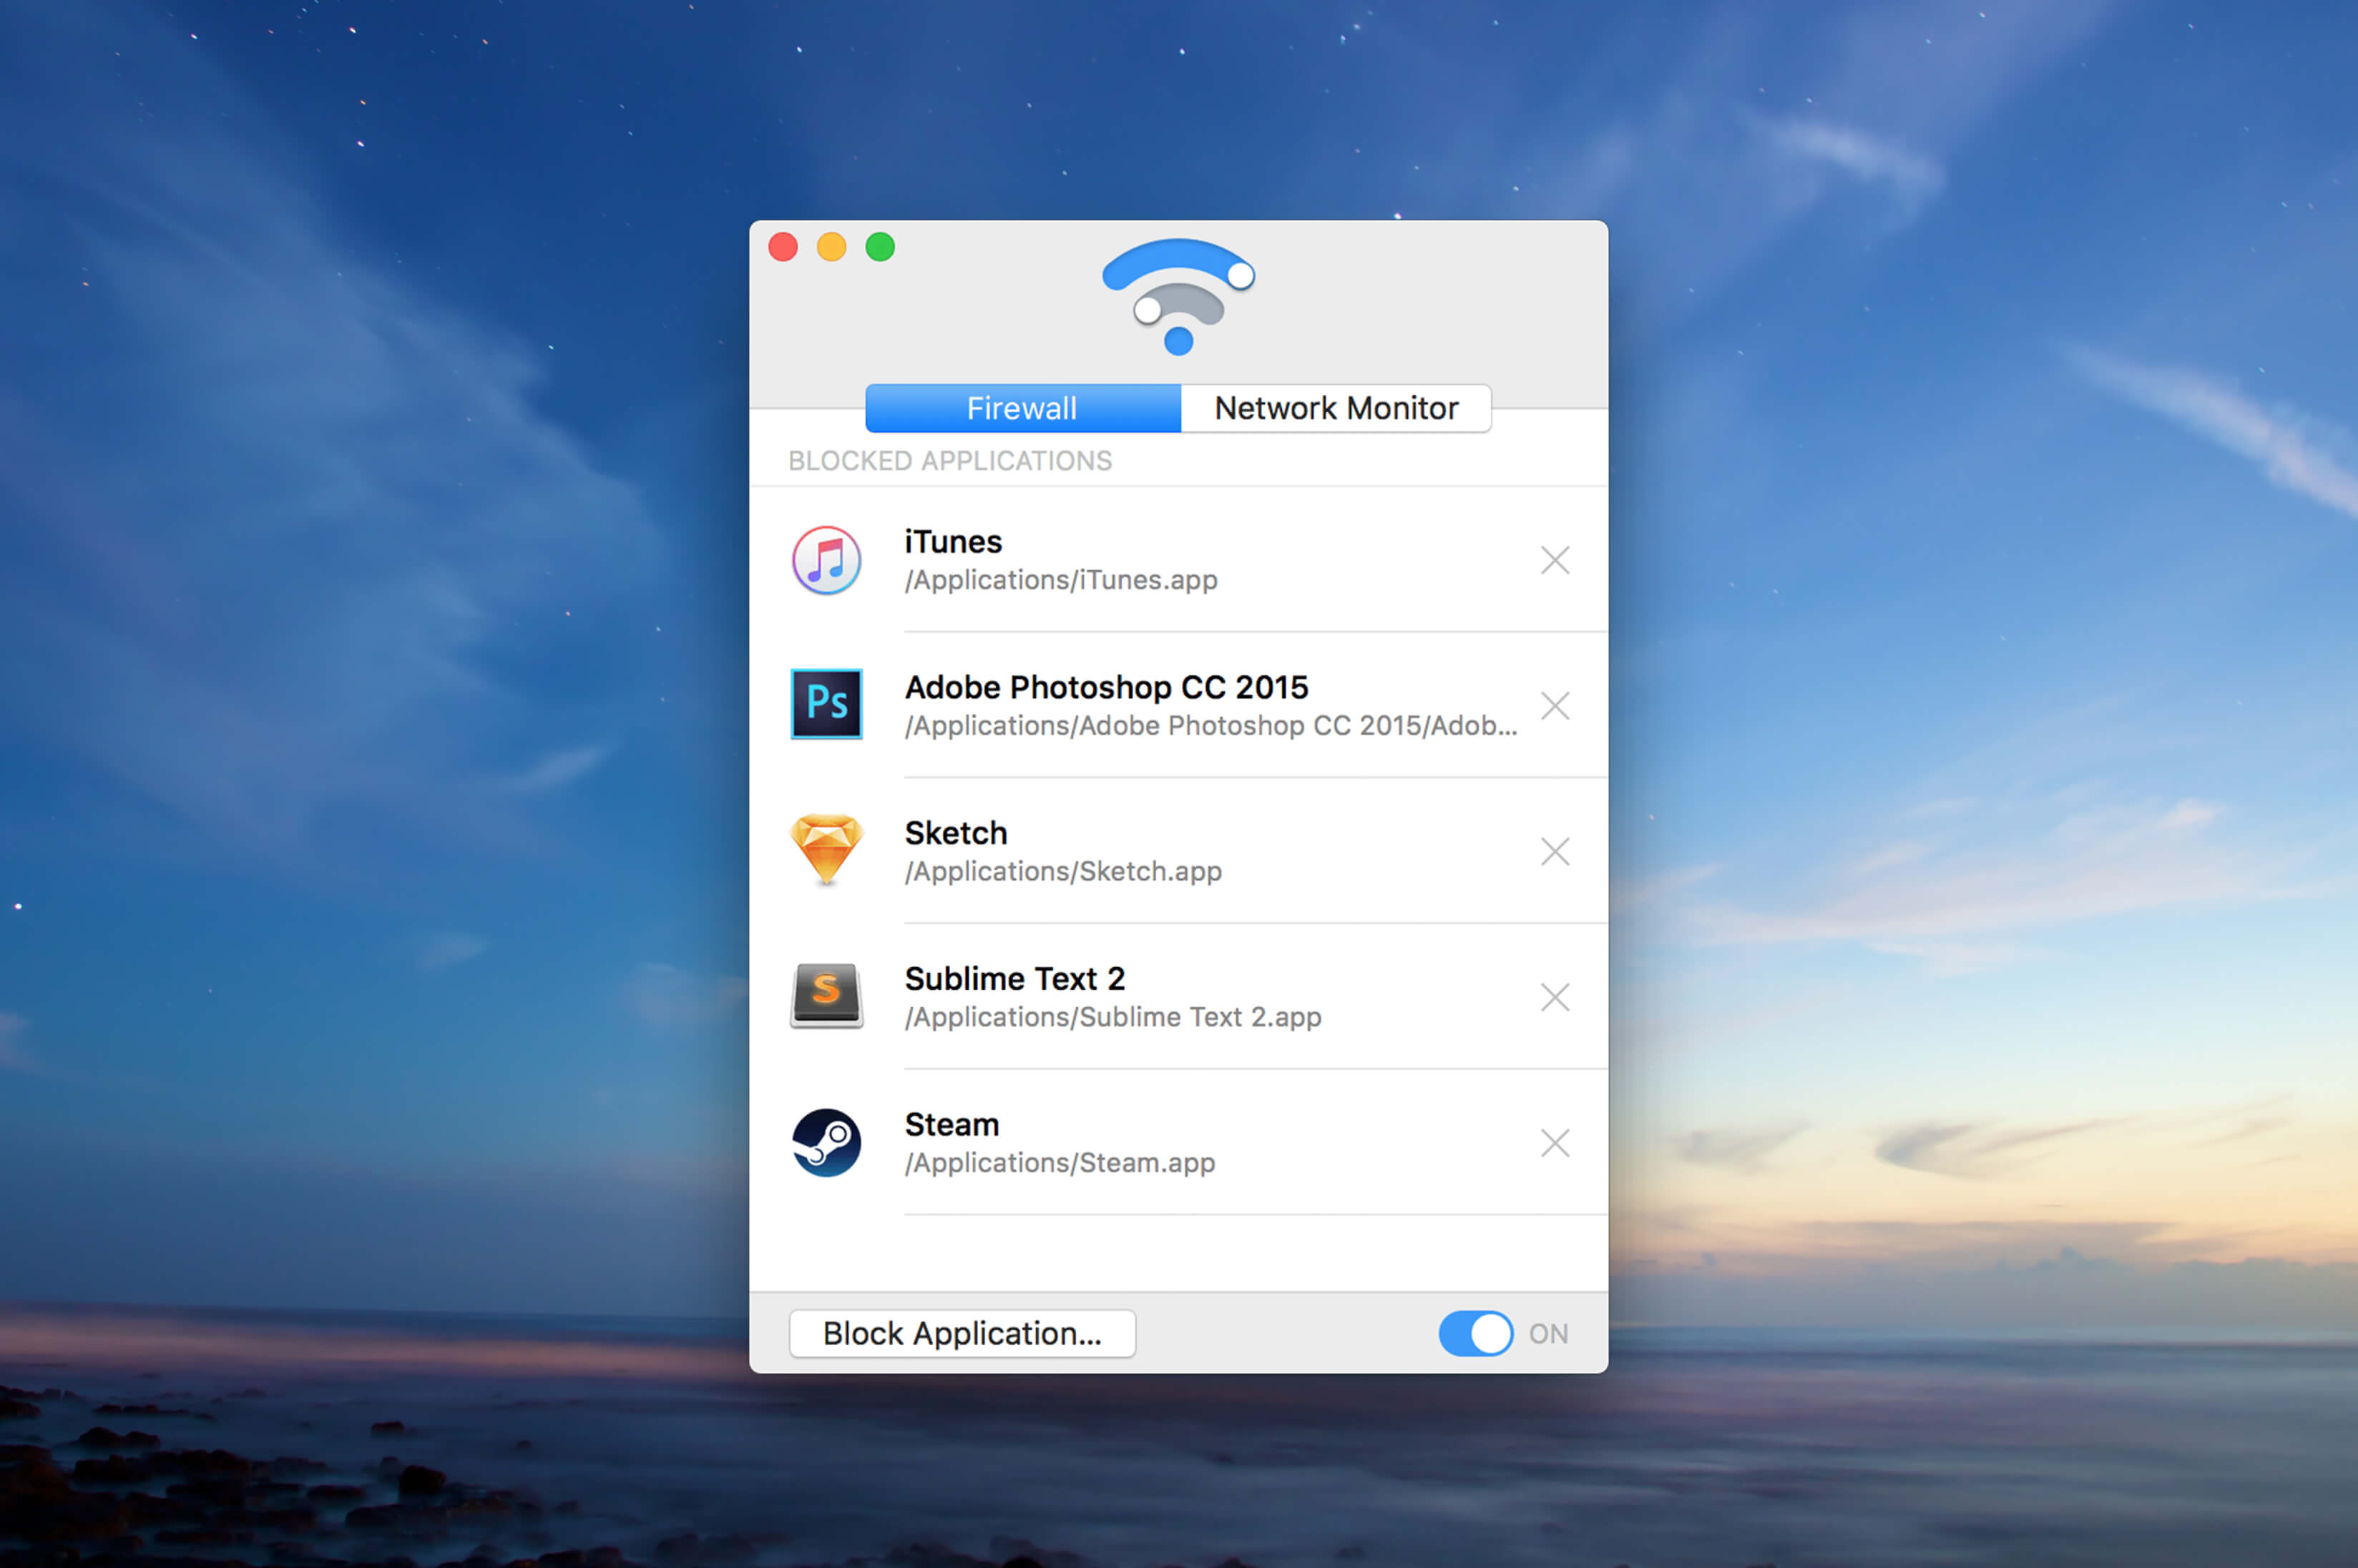2358x1568 pixels.
Task: Click the Sublime Text 2 icon
Action: coord(826,995)
